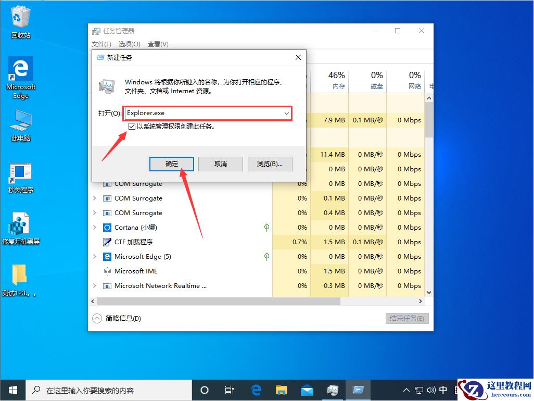Open File Explorer from the taskbar

pos(281,390)
